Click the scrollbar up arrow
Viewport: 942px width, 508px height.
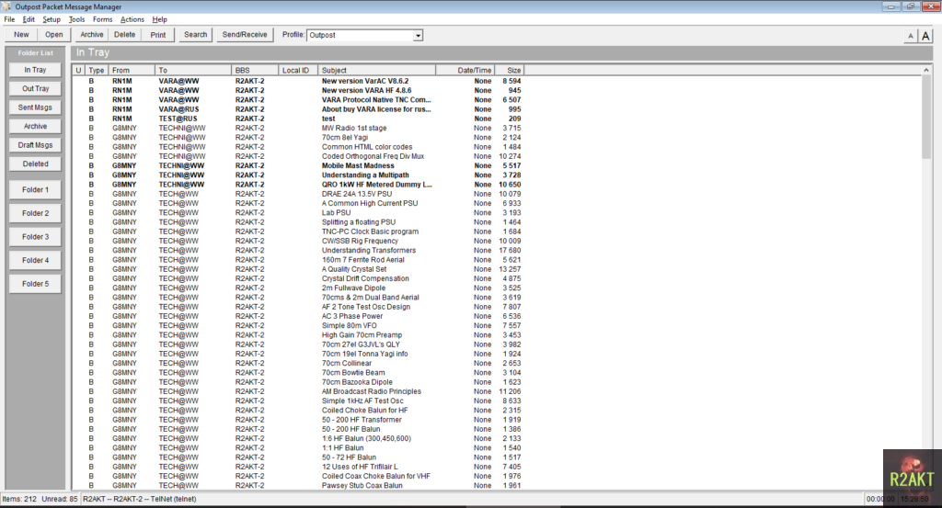pyautogui.click(x=925, y=70)
